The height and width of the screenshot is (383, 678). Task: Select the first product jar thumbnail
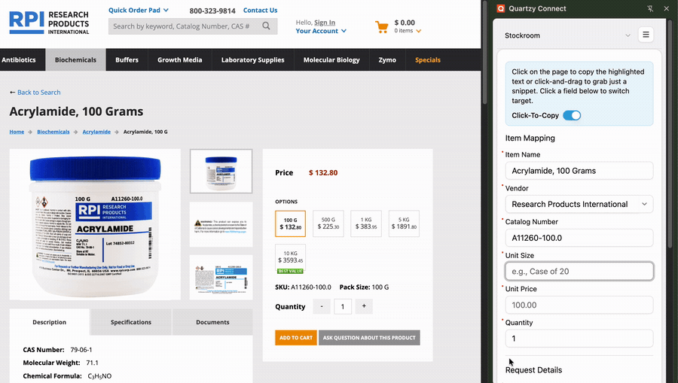coord(221,171)
